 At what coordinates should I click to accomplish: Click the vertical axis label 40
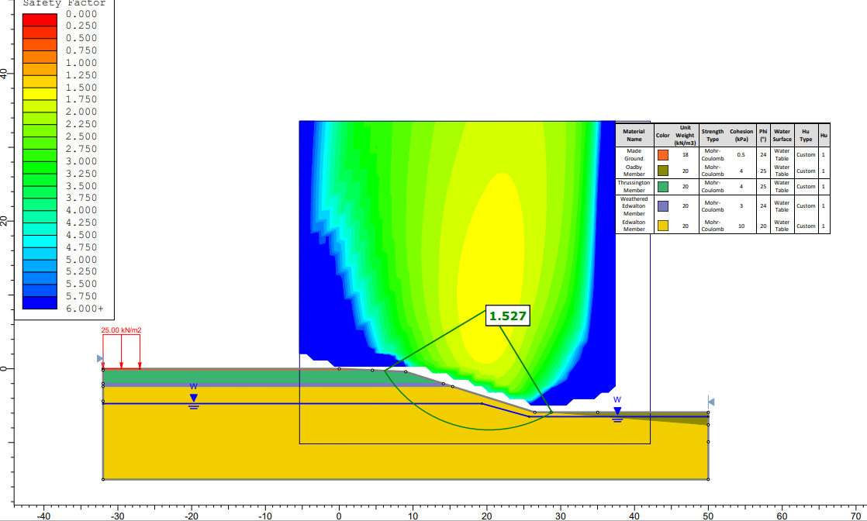click(4, 74)
